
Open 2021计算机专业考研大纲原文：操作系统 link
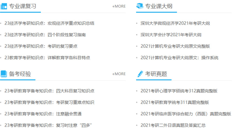pos(179,58)
